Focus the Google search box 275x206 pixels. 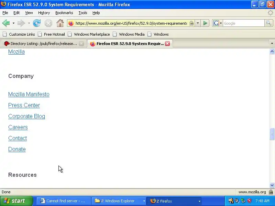click(244, 23)
